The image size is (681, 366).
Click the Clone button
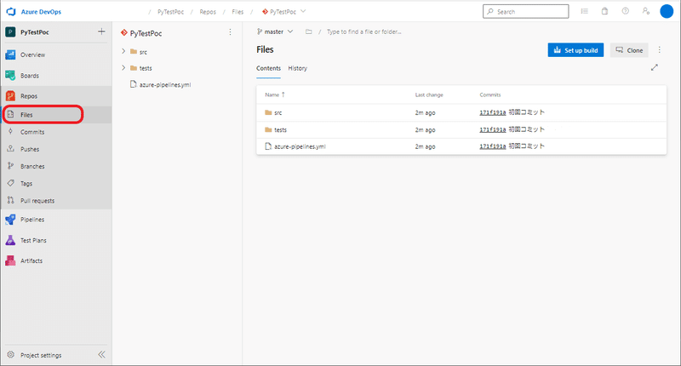629,50
